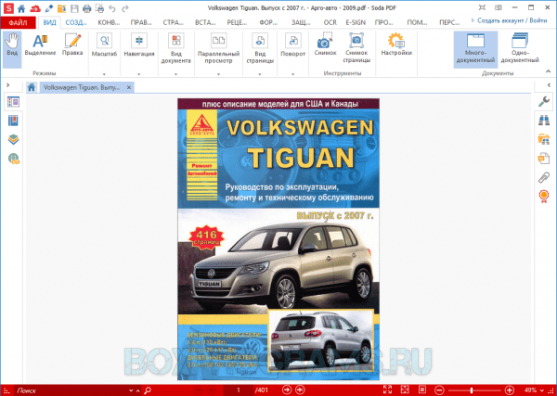Expand the Навигация dropdown arrow

tap(139, 74)
